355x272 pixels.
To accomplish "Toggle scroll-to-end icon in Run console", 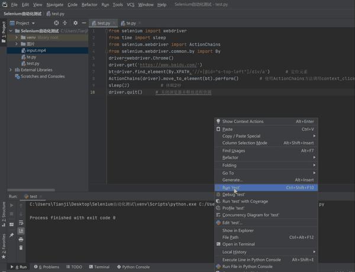I will (22, 231).
